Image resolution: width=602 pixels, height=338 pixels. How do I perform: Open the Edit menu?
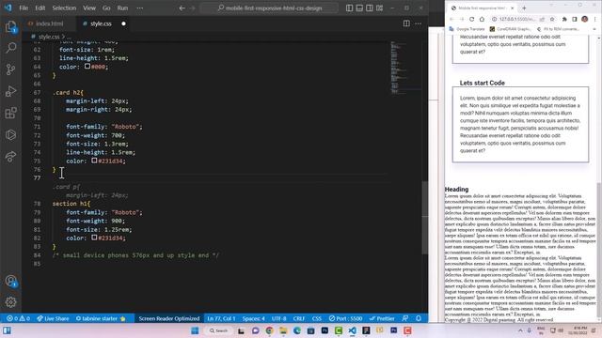40,8
